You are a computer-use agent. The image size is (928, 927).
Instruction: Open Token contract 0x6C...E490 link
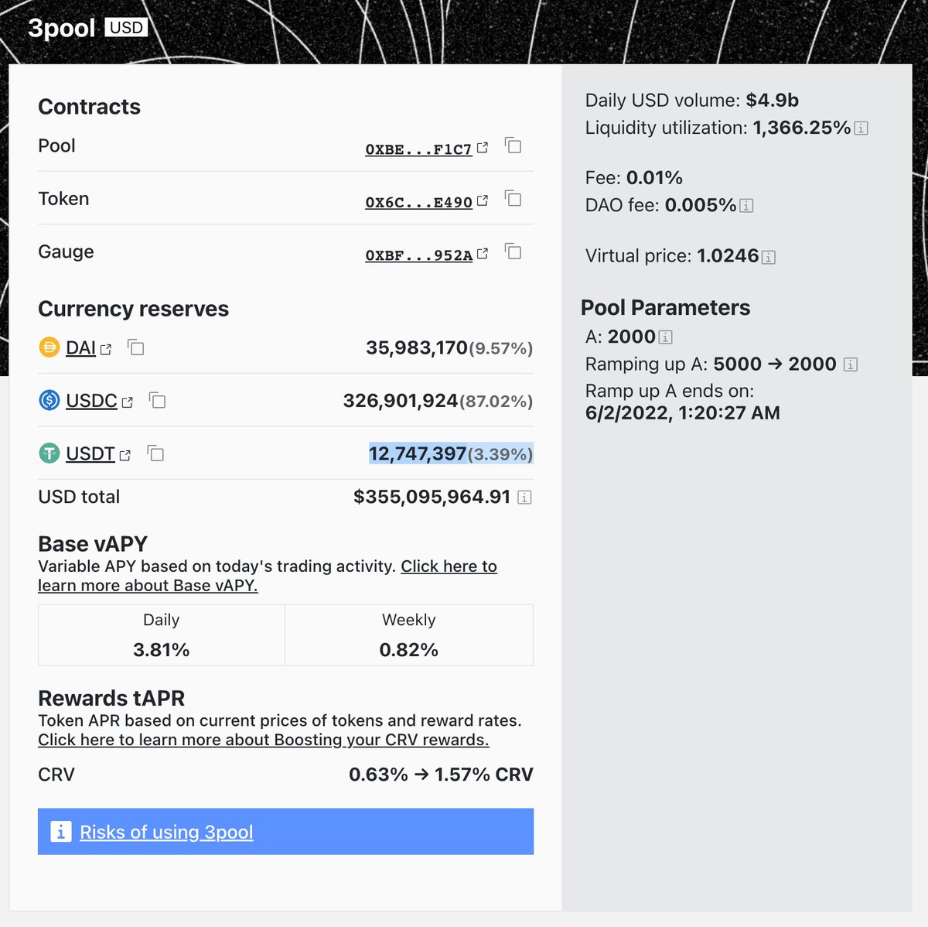point(418,202)
